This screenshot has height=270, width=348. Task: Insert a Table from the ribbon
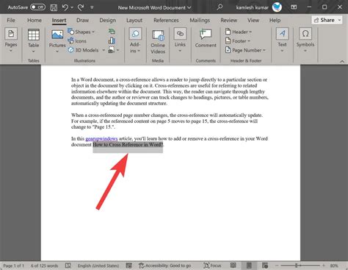pos(34,41)
